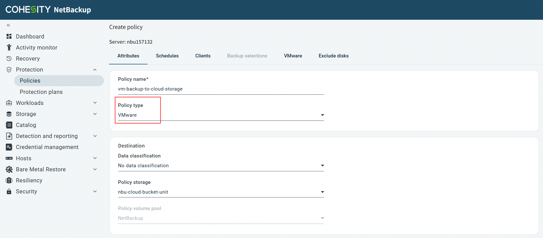Click the Storage stacked-disks icon
The width and height of the screenshot is (543, 238).
click(9, 114)
